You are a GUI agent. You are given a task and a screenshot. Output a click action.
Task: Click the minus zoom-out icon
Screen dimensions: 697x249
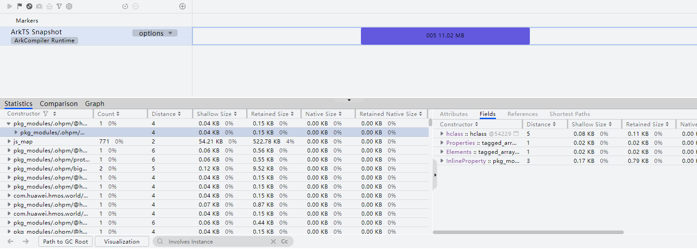[136, 6]
